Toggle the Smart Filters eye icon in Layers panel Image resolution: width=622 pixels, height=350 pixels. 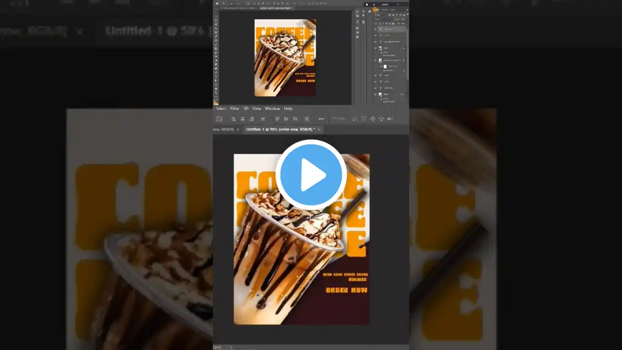click(x=381, y=66)
